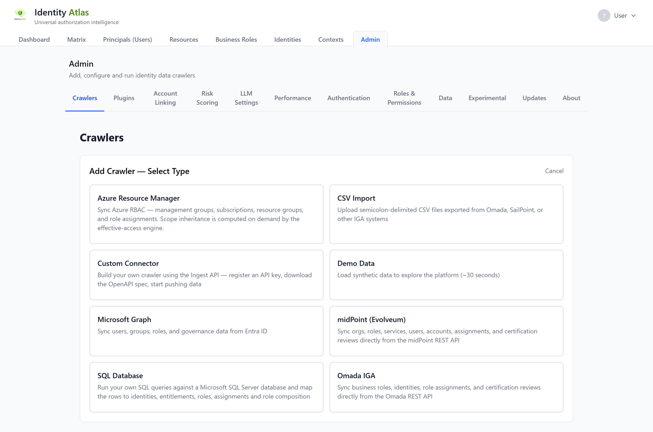Click 'Add, configure and run identity data crawlers'

coord(132,75)
